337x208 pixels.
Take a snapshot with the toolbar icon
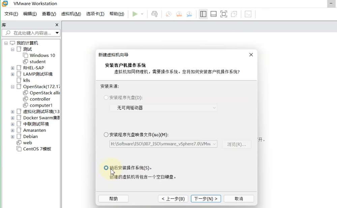click(168, 14)
